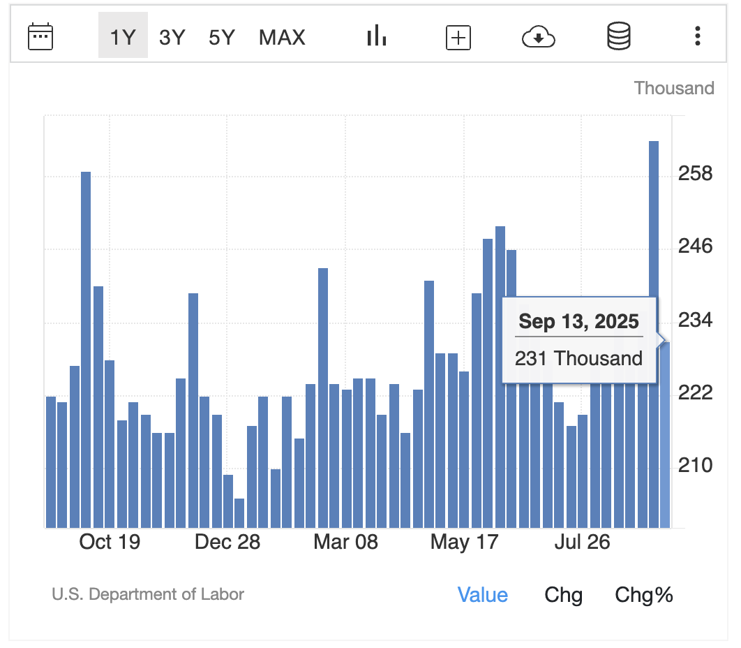Open the calendar date range picker

coord(40,36)
